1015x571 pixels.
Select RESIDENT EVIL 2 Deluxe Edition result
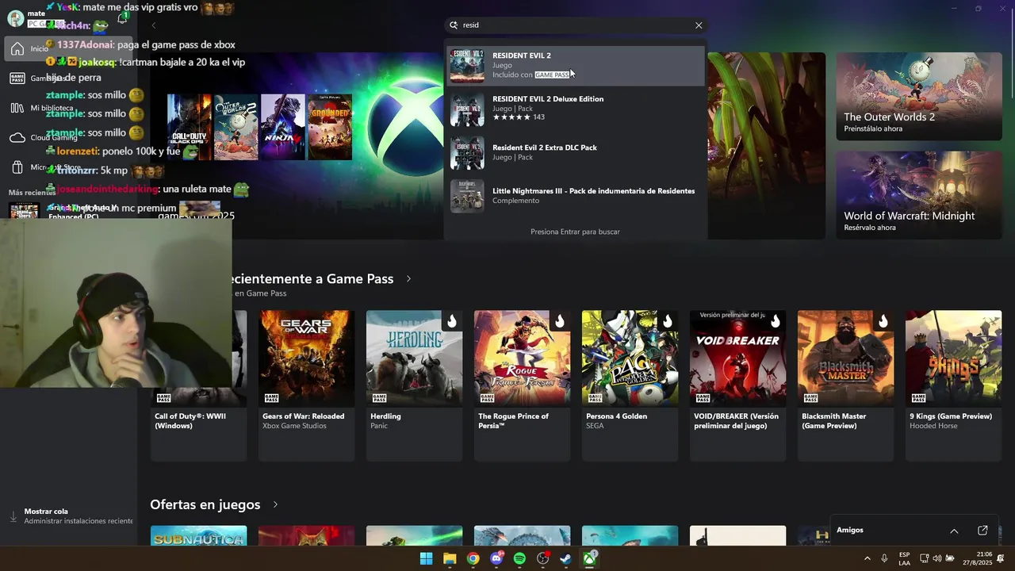click(x=576, y=109)
